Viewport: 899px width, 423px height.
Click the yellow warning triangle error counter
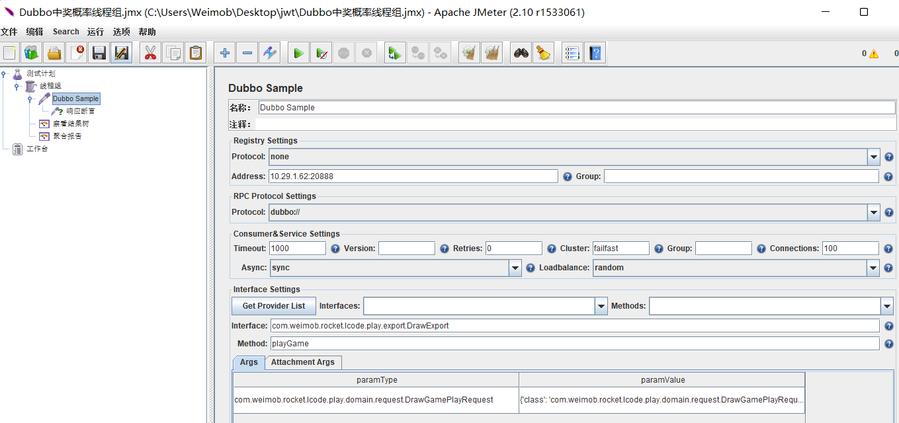(x=874, y=54)
